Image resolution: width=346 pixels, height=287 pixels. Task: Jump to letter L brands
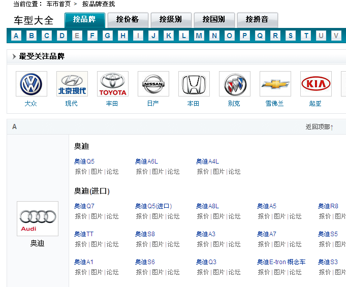[x=184, y=36]
